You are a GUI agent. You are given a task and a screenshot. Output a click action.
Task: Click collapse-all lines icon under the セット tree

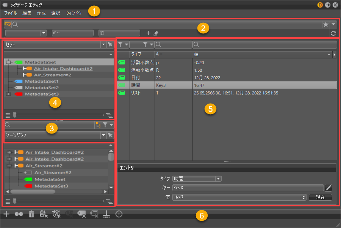tap(8, 115)
